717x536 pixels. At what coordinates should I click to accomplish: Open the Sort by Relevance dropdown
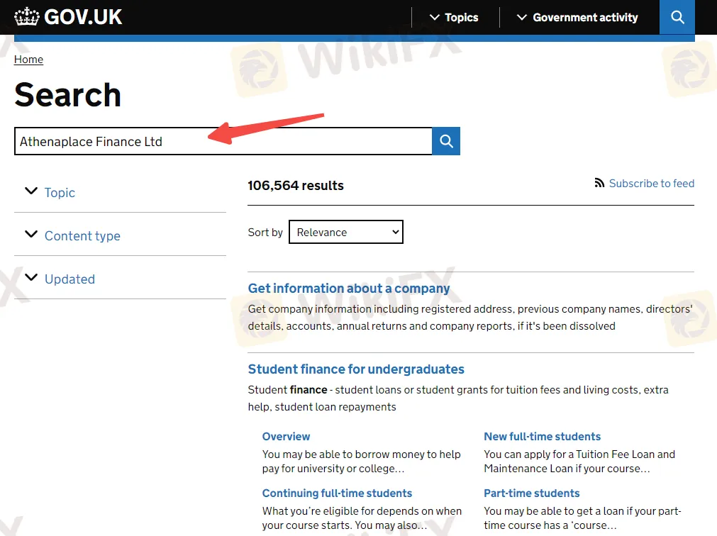(346, 232)
